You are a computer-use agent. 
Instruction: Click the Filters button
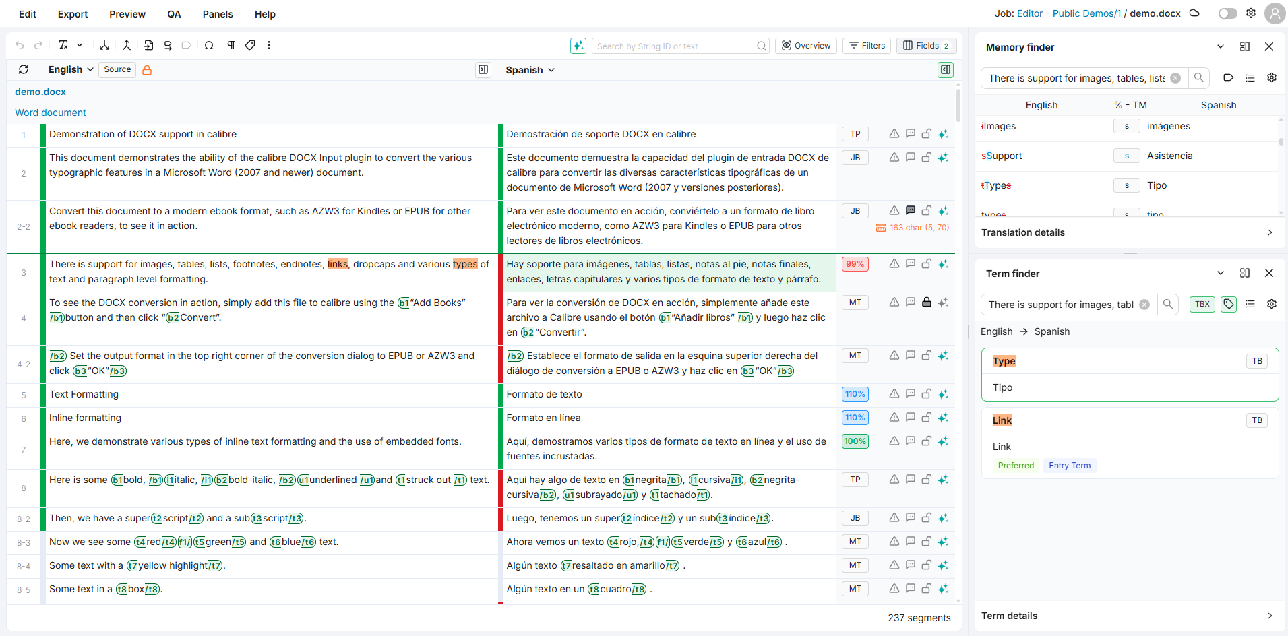(867, 46)
